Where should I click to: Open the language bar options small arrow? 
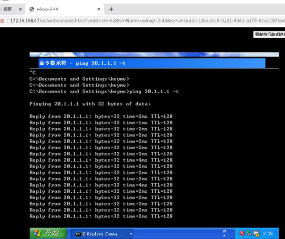224,236
